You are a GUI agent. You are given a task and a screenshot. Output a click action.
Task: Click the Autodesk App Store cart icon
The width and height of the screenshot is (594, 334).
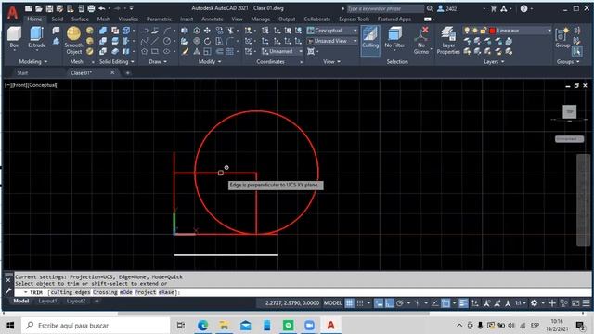493,8
